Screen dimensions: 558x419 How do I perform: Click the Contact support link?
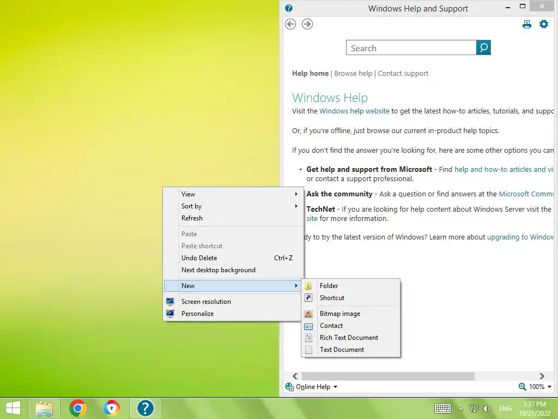(x=403, y=74)
